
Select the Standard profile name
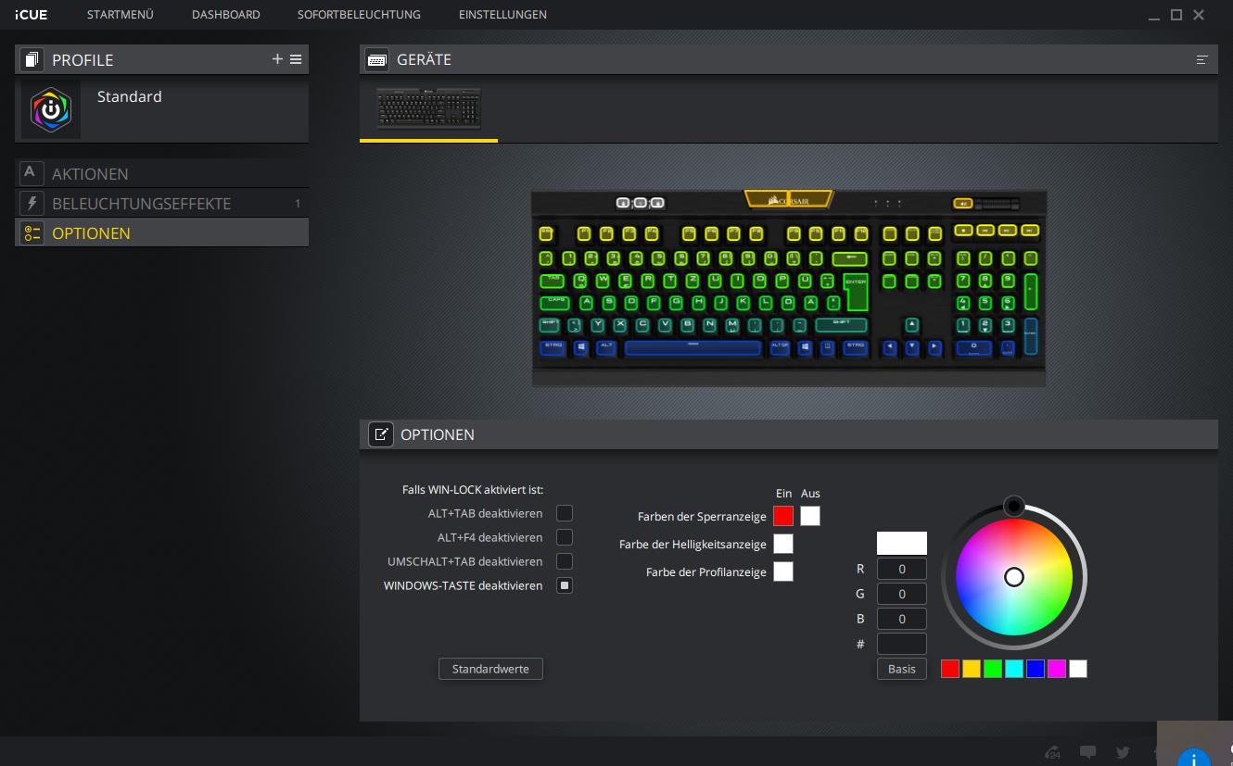coord(130,96)
